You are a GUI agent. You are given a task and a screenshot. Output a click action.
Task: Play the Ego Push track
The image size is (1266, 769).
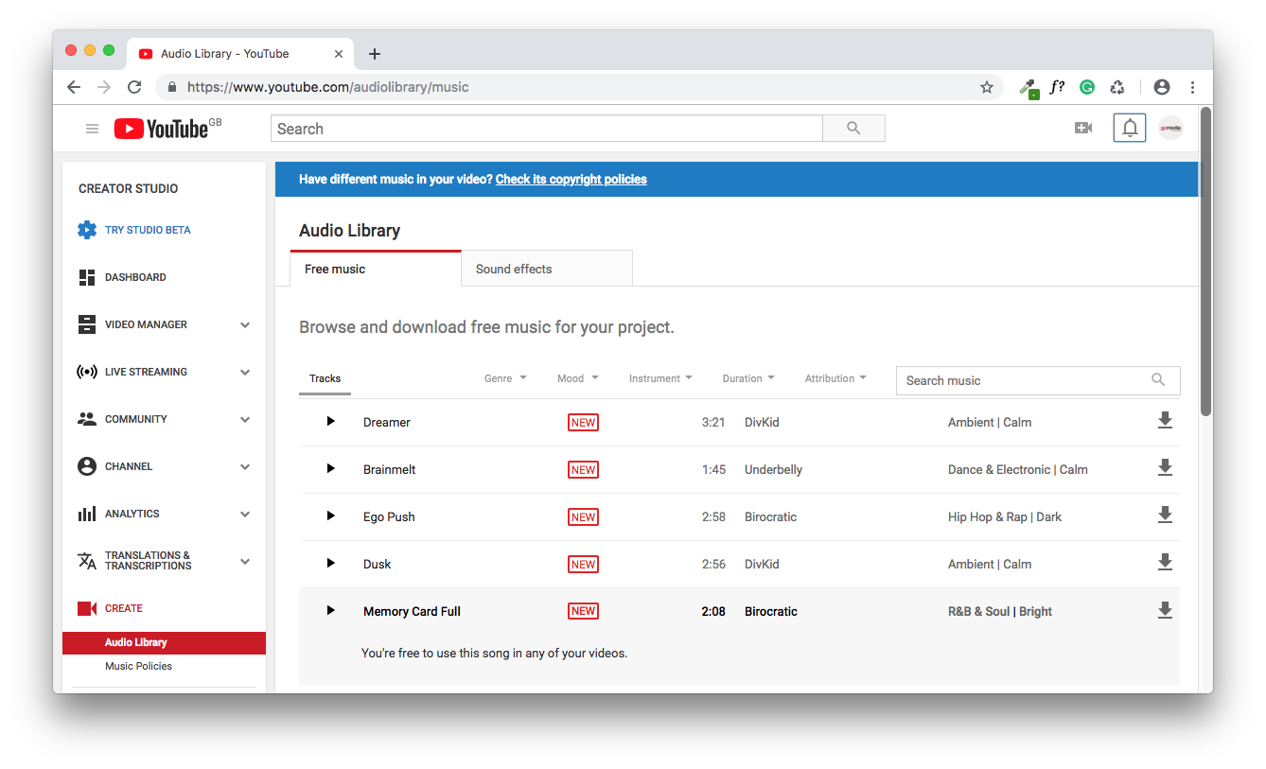click(330, 516)
